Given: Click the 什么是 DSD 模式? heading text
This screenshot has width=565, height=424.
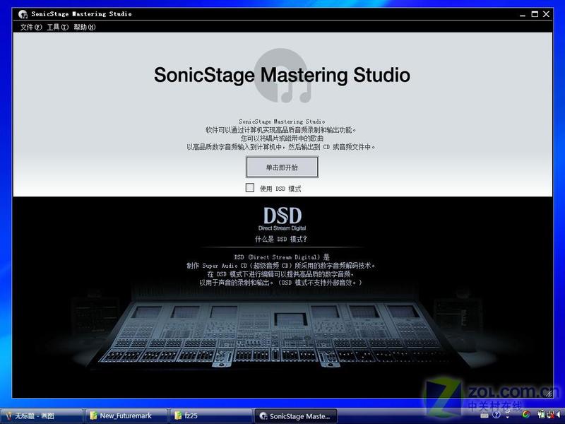Looking at the screenshot, I should 281,239.
